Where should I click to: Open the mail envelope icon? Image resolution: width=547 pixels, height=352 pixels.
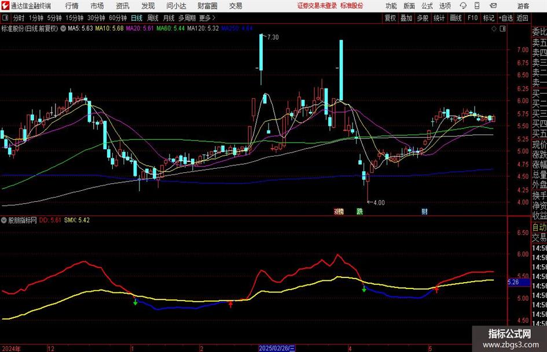pyautogui.click(x=493, y=6)
